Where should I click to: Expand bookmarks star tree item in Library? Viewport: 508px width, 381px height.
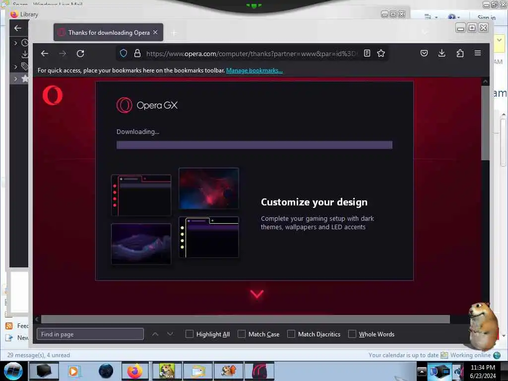[x=15, y=78]
